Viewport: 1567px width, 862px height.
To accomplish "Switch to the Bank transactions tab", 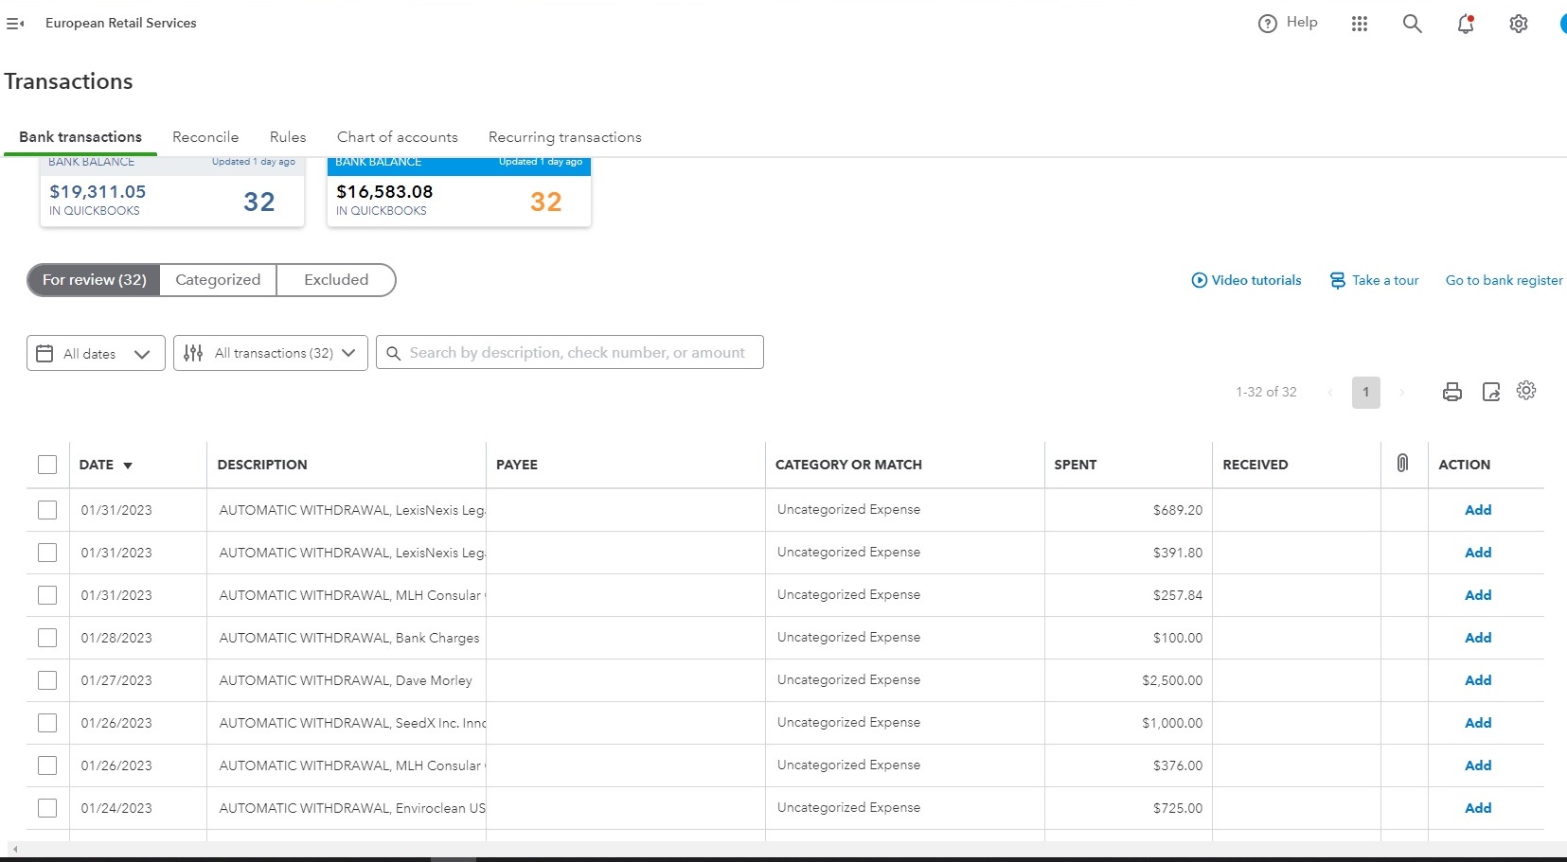I will [x=80, y=137].
